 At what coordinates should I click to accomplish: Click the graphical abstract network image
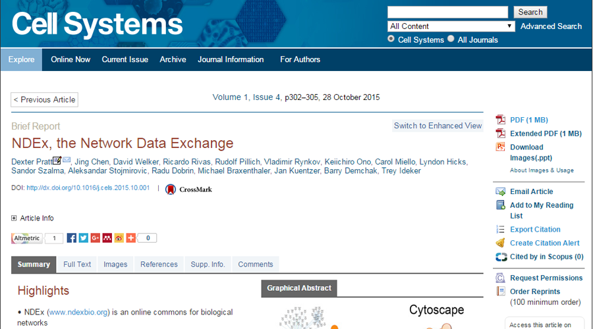tap(372, 315)
